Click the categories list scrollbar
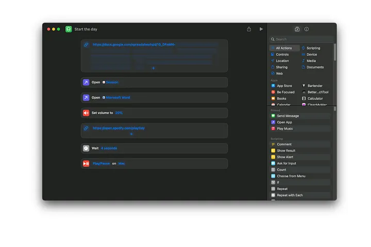 pyautogui.click(x=335, y=52)
